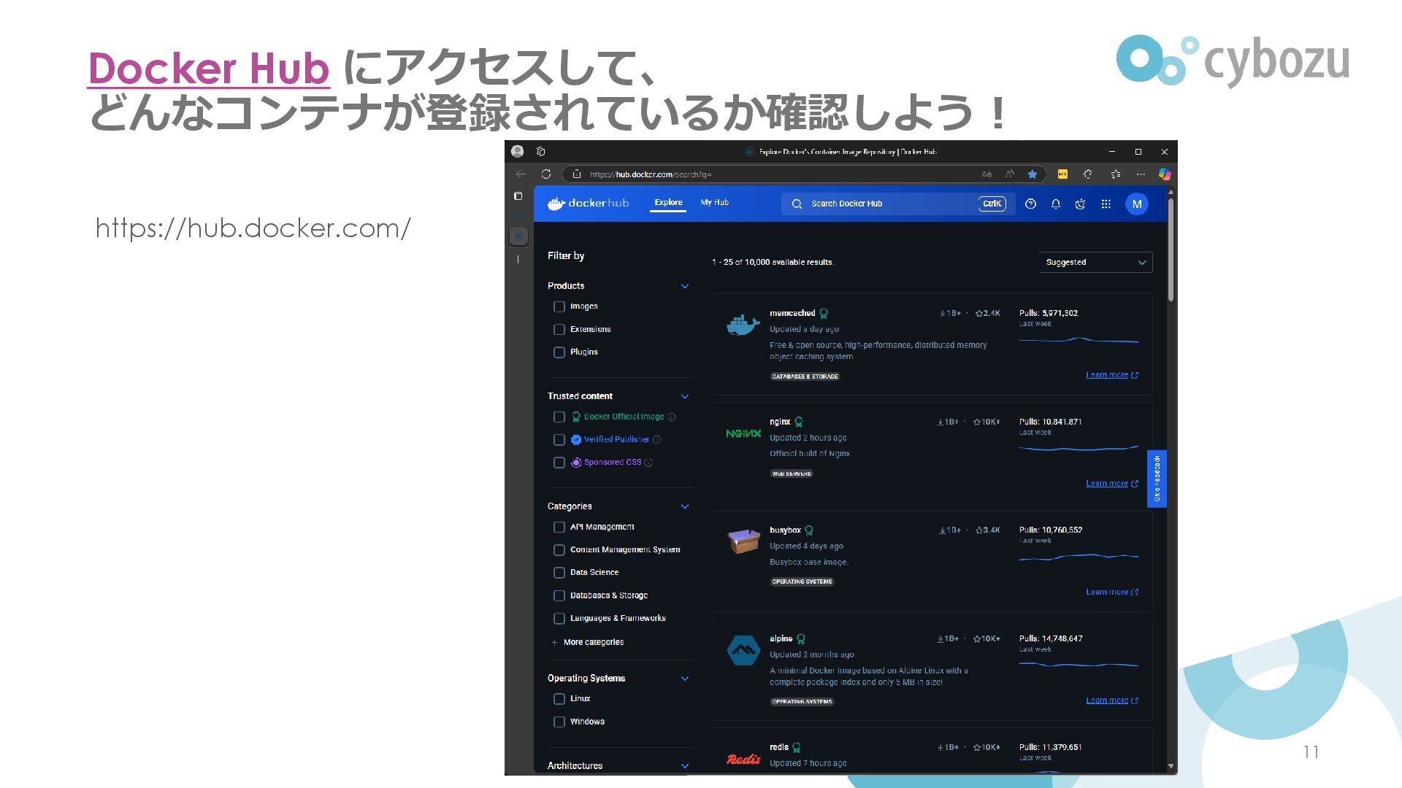Image resolution: width=1402 pixels, height=788 pixels.
Task: Click info icon beside Verified Publisher
Action: click(x=656, y=440)
